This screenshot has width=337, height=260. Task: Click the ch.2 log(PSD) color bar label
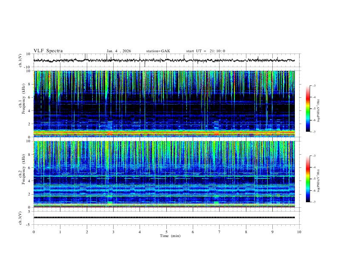click(x=318, y=181)
